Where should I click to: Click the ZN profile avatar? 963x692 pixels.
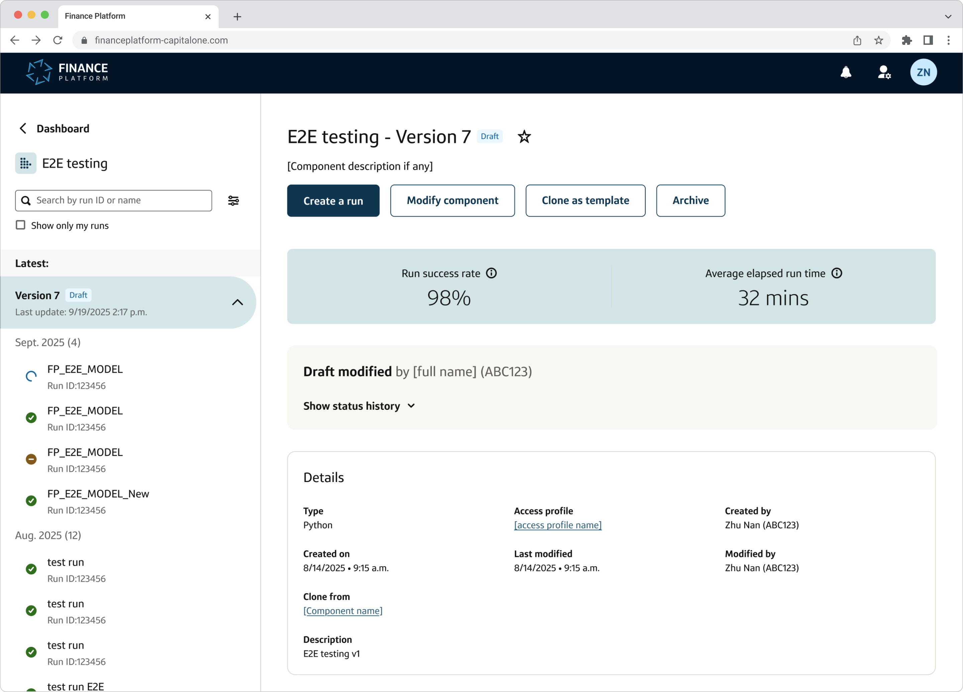coord(923,72)
